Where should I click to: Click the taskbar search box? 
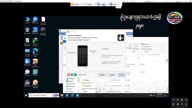(44, 95)
